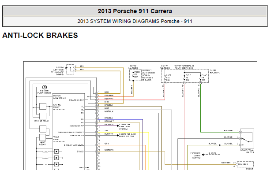Click the PARKING BRAKE CONTACT label

coord(71,132)
